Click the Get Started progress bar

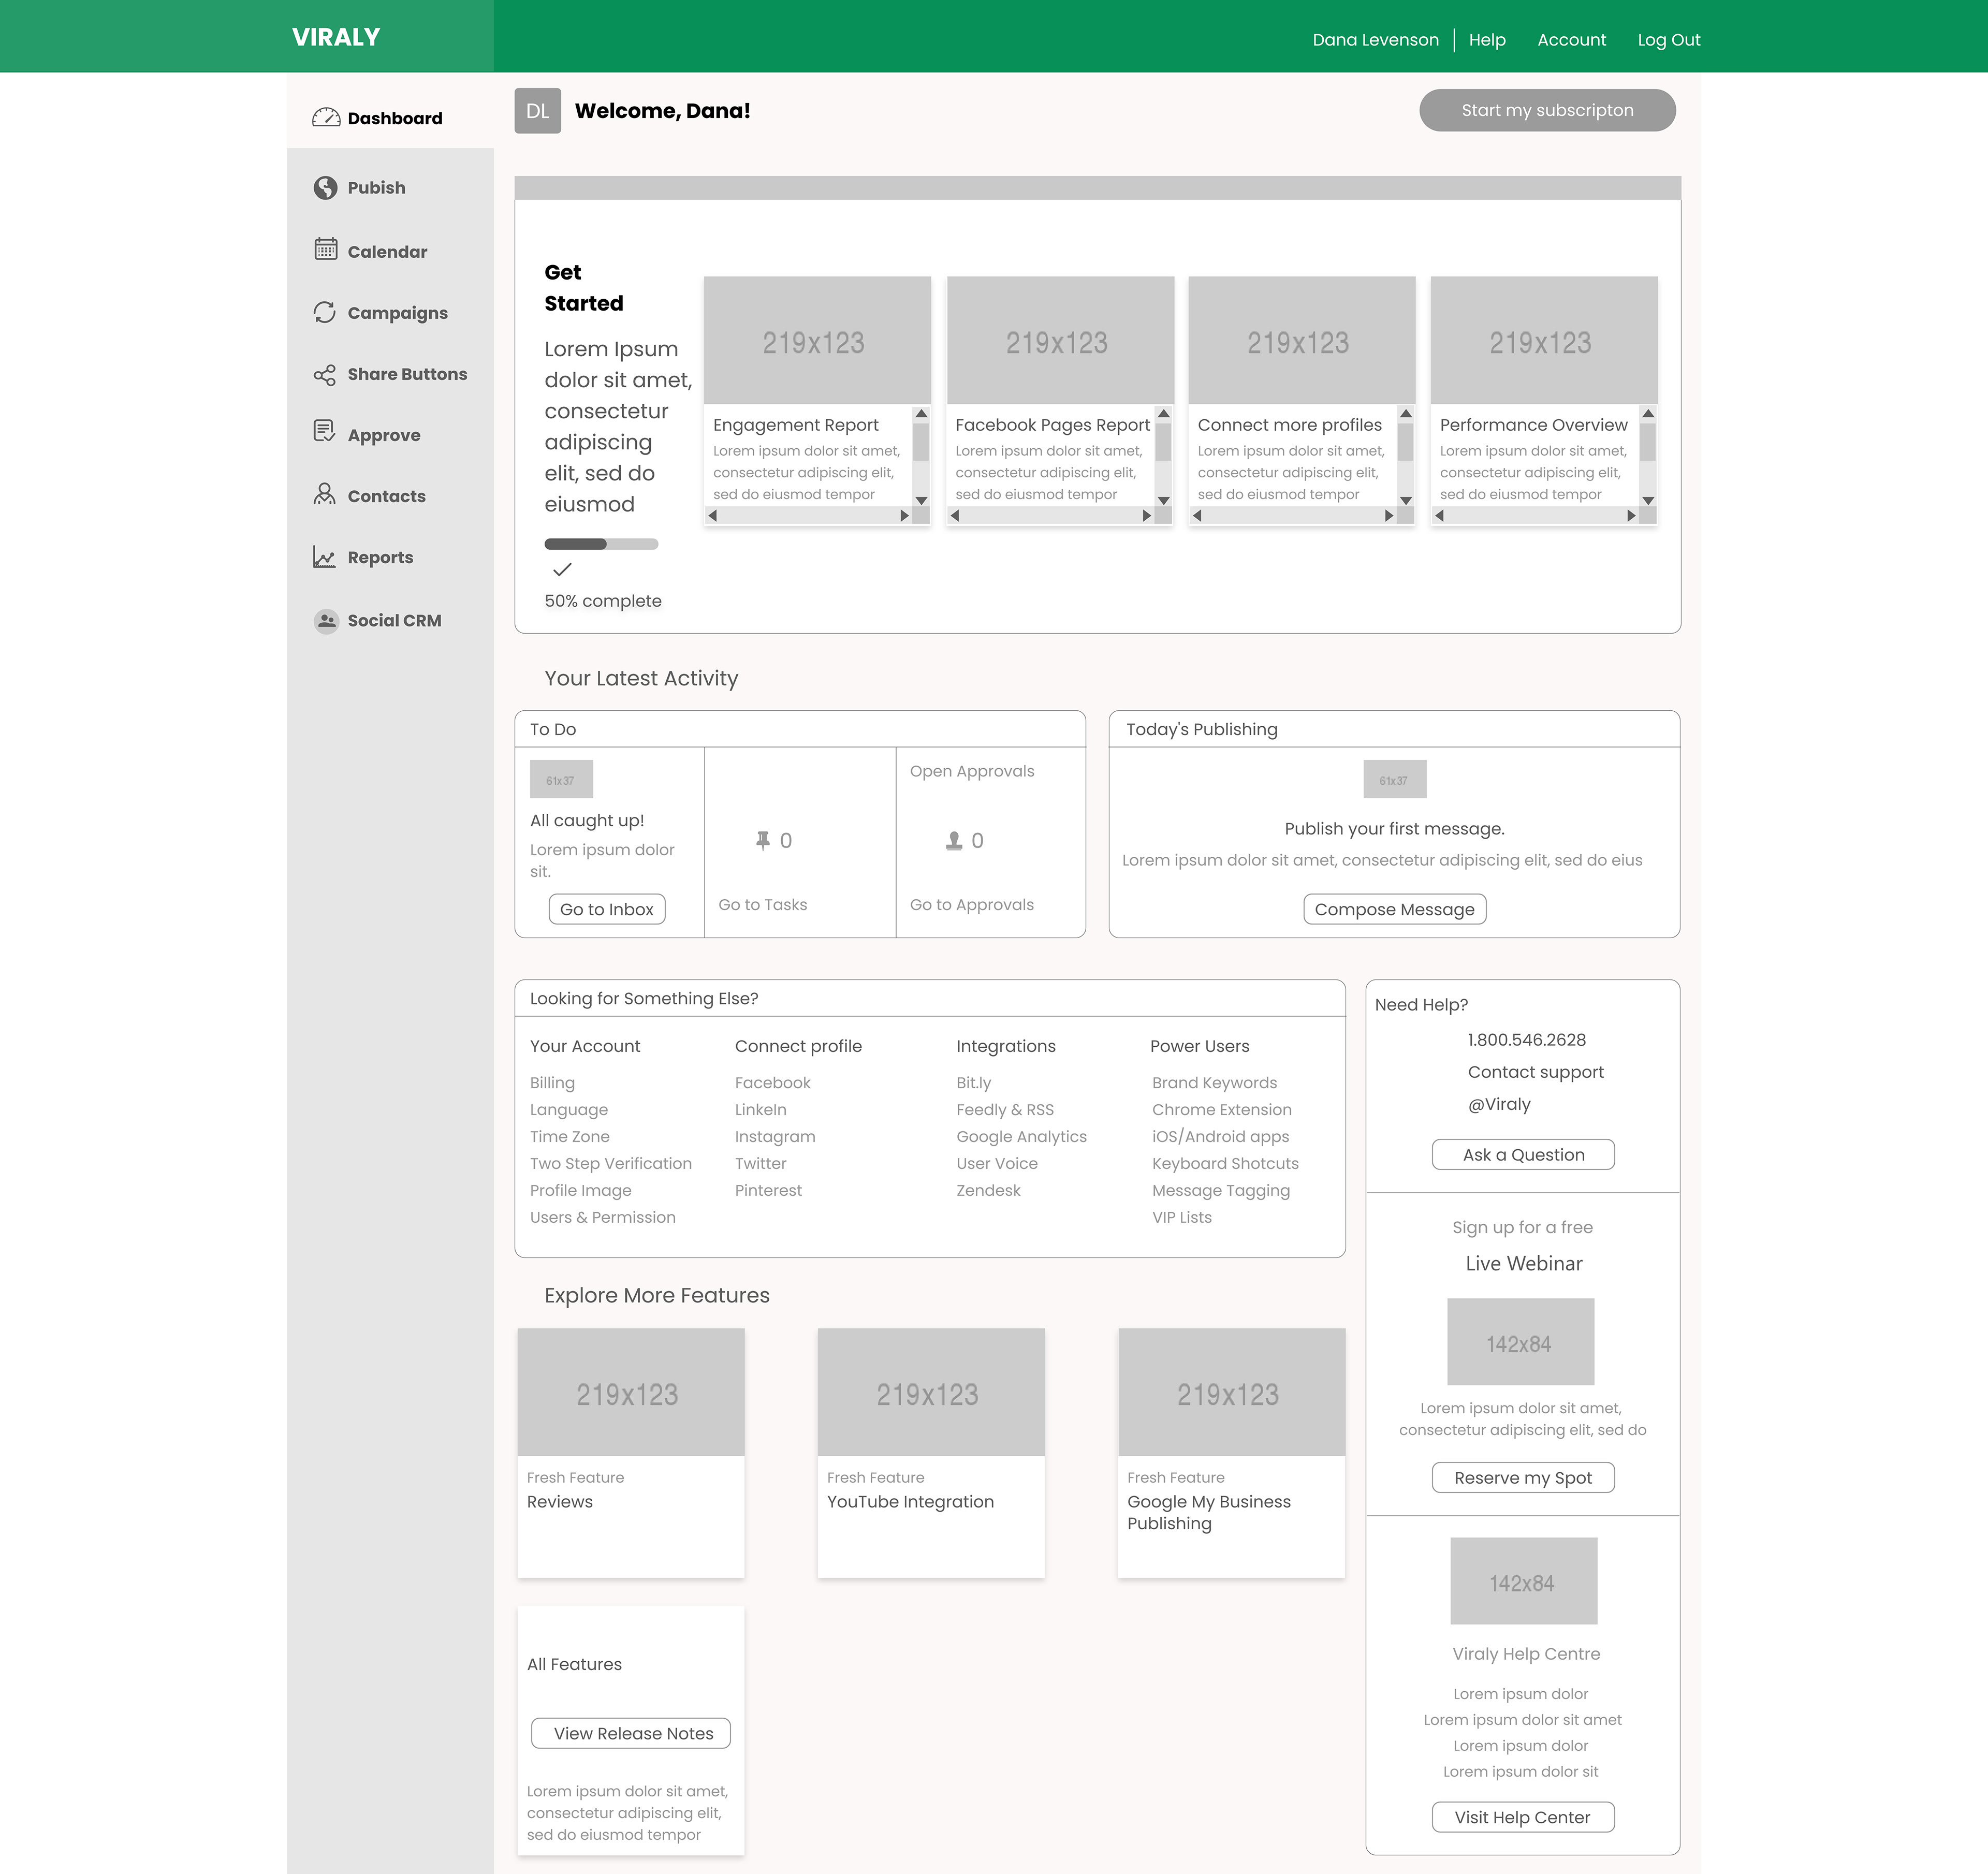[601, 544]
